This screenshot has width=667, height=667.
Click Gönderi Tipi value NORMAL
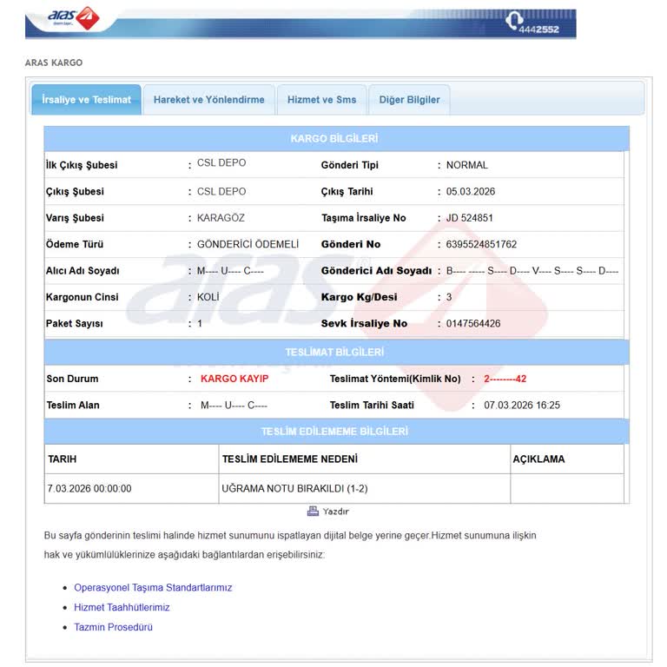466,165
